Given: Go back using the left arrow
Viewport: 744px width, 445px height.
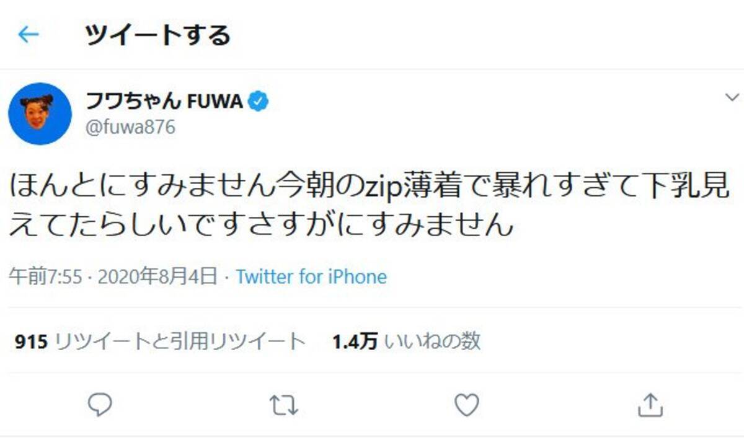Looking at the screenshot, I should coord(29,35).
